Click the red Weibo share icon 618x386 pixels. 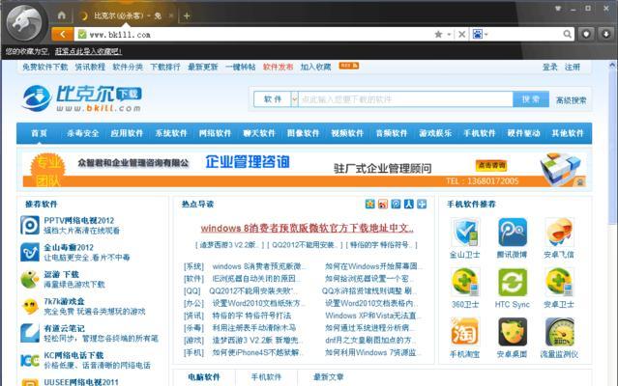(383, 204)
